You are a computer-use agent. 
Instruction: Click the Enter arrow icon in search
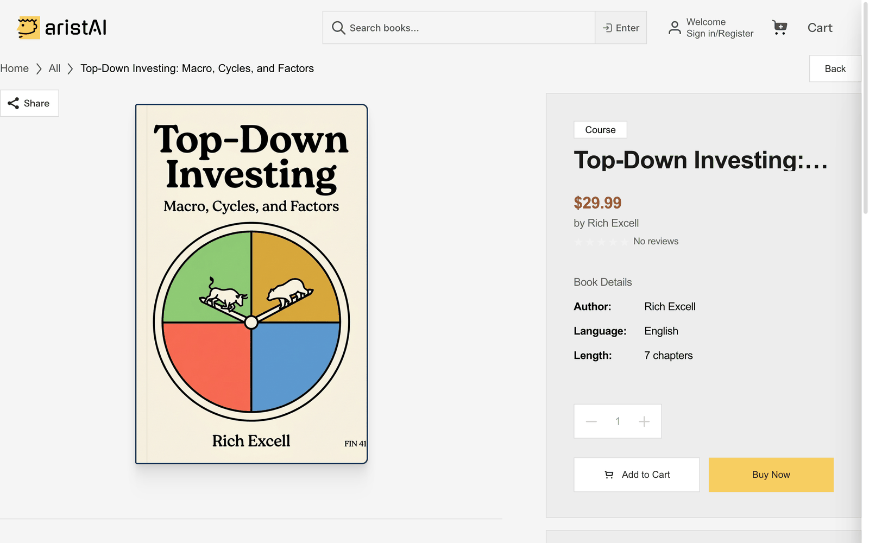pyautogui.click(x=607, y=28)
